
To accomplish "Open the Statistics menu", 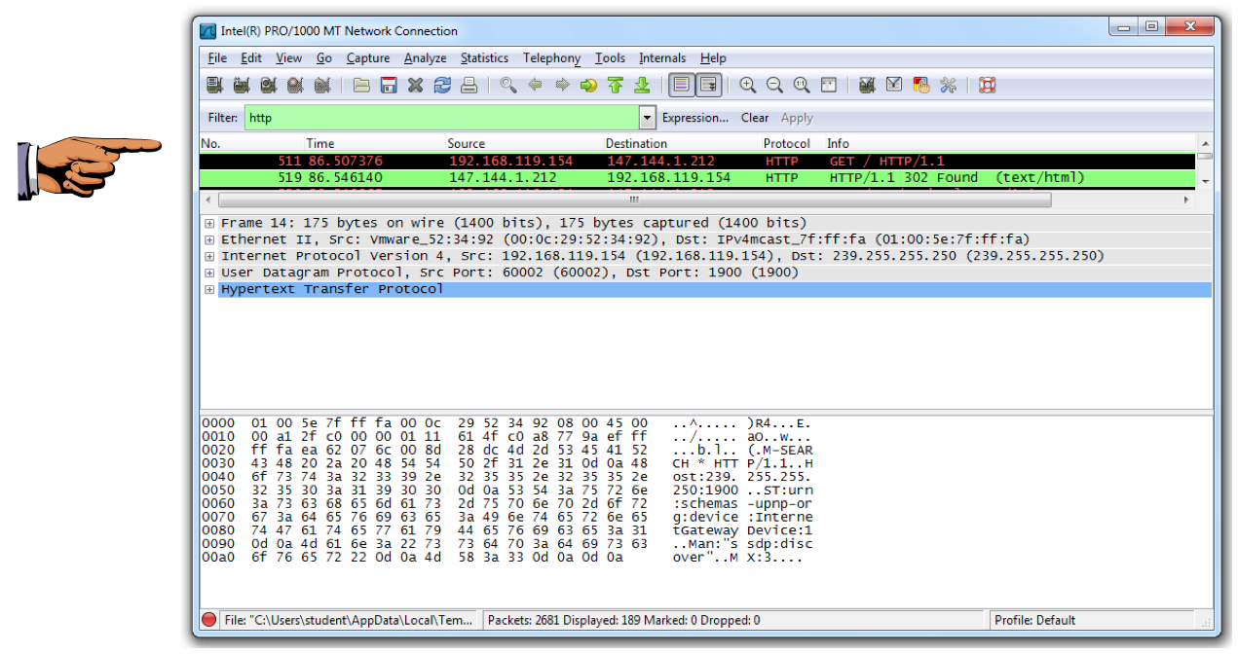I will point(485,58).
